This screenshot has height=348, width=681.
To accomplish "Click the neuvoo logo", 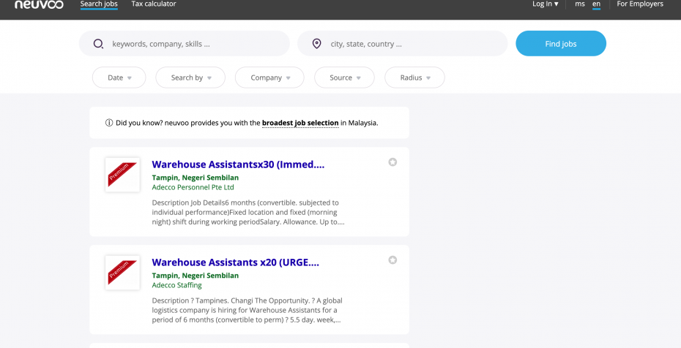I will [39, 4].
